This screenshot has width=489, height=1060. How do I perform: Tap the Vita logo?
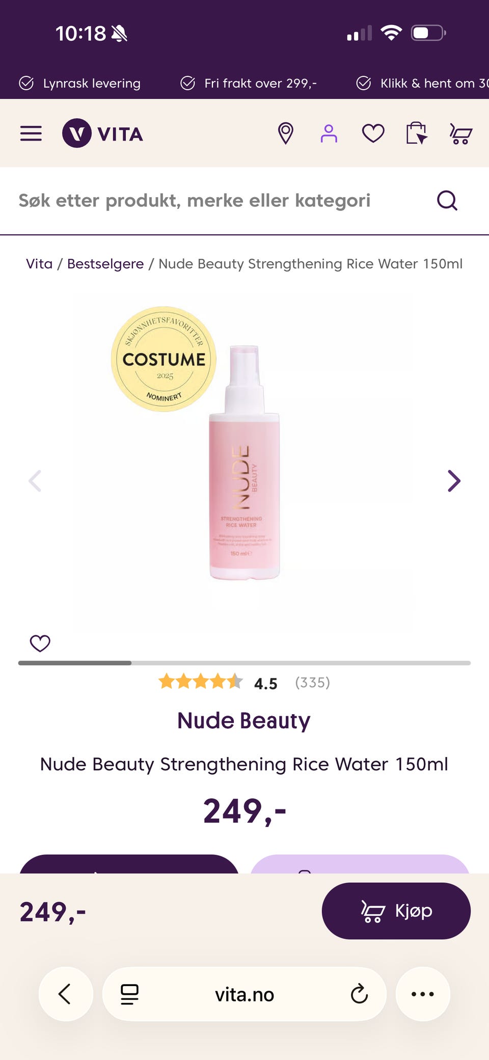tap(102, 133)
